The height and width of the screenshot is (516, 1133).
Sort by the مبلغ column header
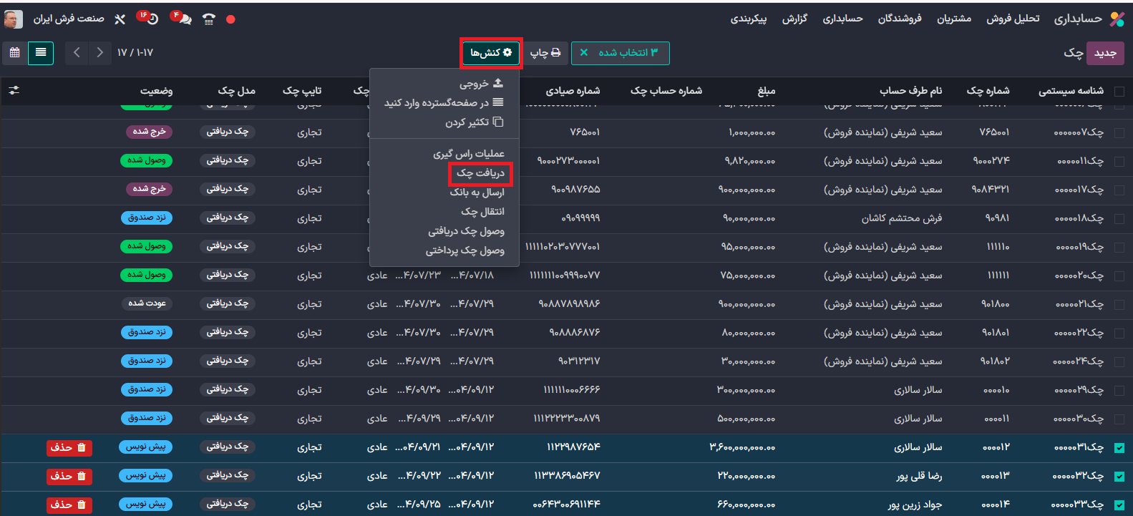tap(766, 91)
